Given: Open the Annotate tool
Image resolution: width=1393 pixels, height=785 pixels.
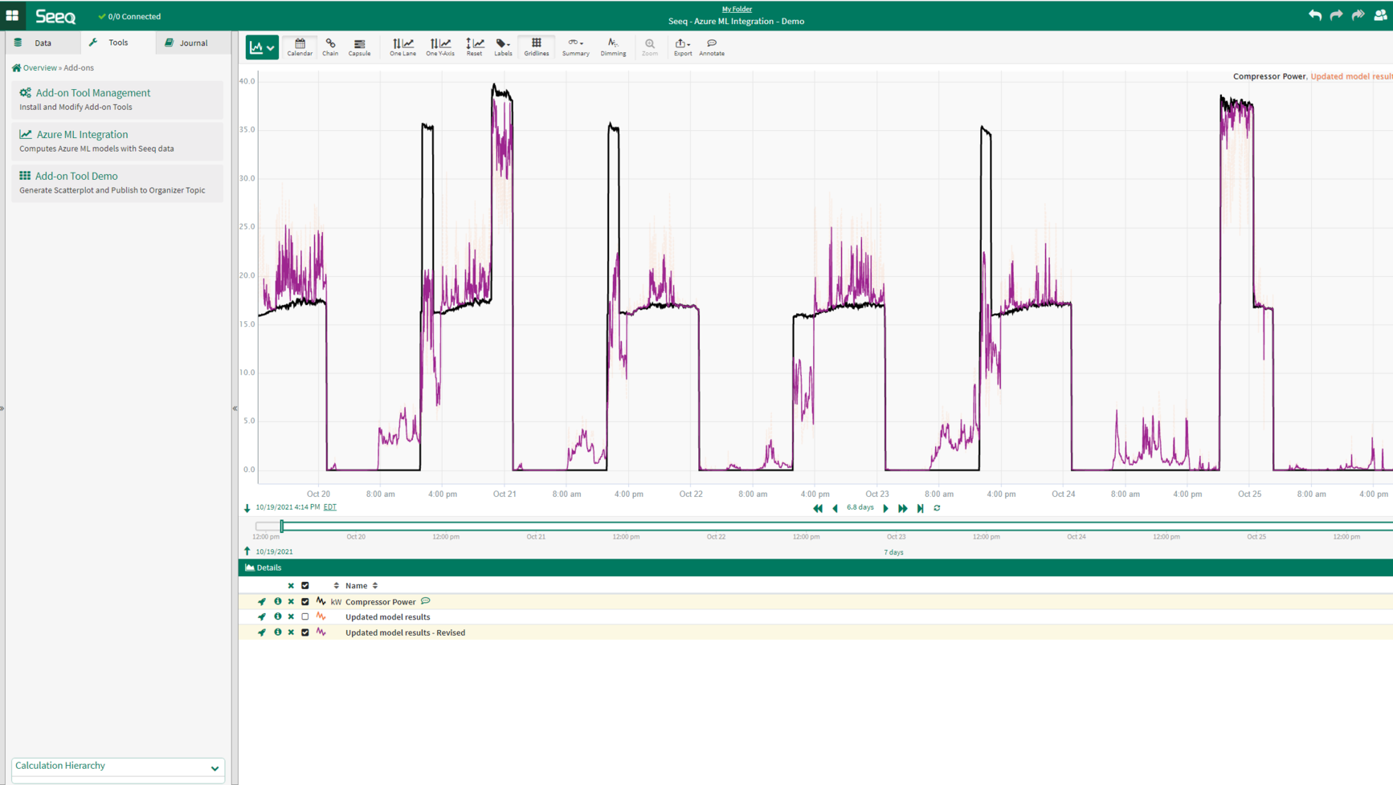Looking at the screenshot, I should pyautogui.click(x=711, y=46).
